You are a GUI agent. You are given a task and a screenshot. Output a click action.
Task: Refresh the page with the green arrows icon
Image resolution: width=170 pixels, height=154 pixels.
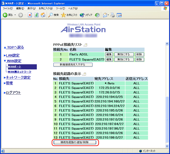(37, 15)
